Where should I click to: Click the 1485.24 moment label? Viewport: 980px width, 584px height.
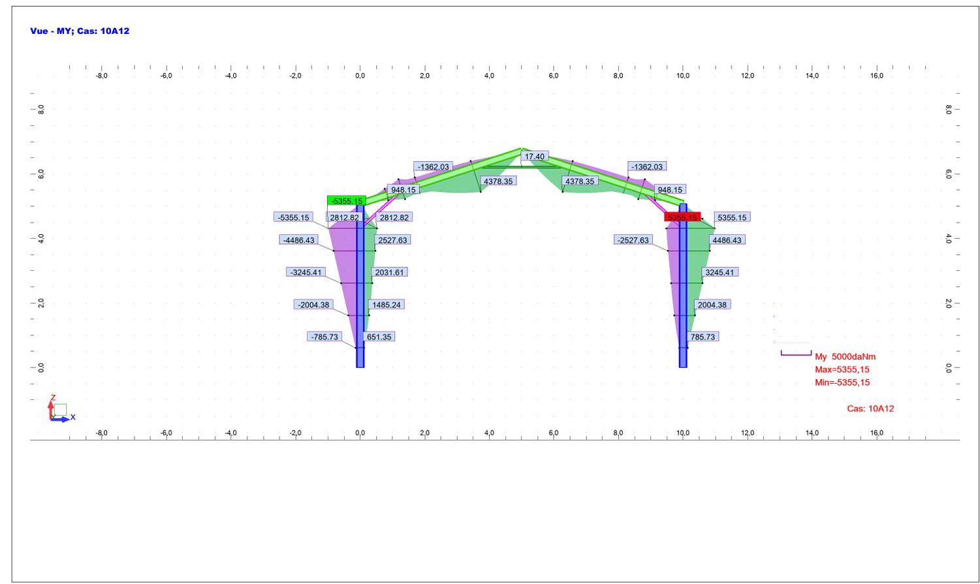click(x=387, y=305)
